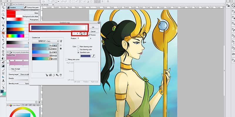235x117 pixels.
Task: Open the Blending mode dropdown
Action: tap(24, 84)
